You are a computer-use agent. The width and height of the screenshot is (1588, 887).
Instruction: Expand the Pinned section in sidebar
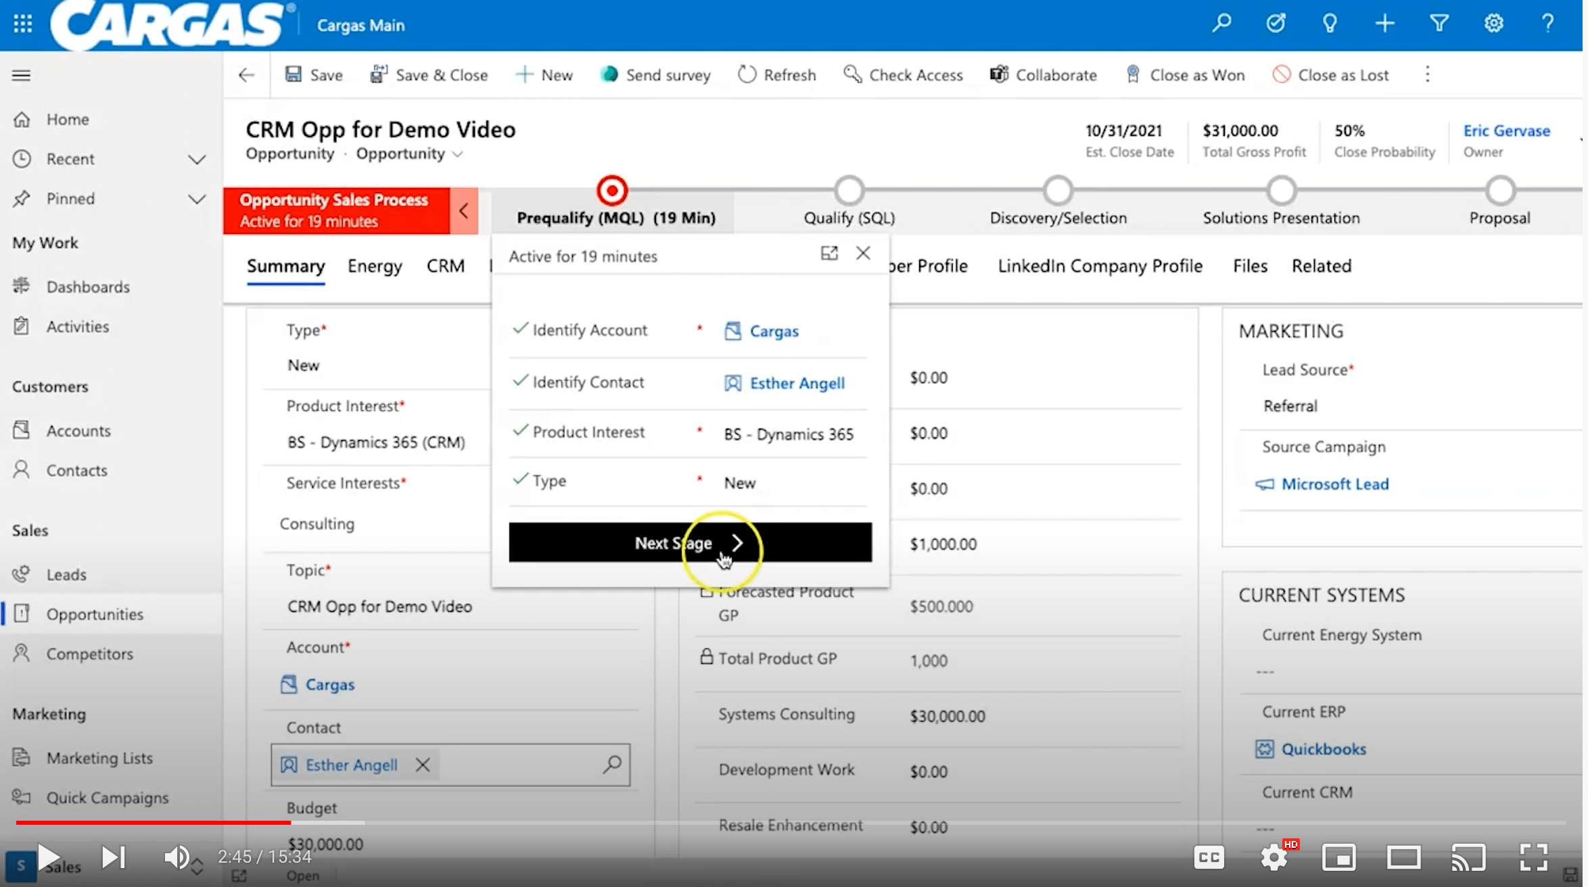[x=197, y=199]
